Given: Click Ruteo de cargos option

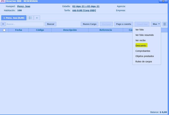Looking at the screenshot, I should tap(144, 61).
